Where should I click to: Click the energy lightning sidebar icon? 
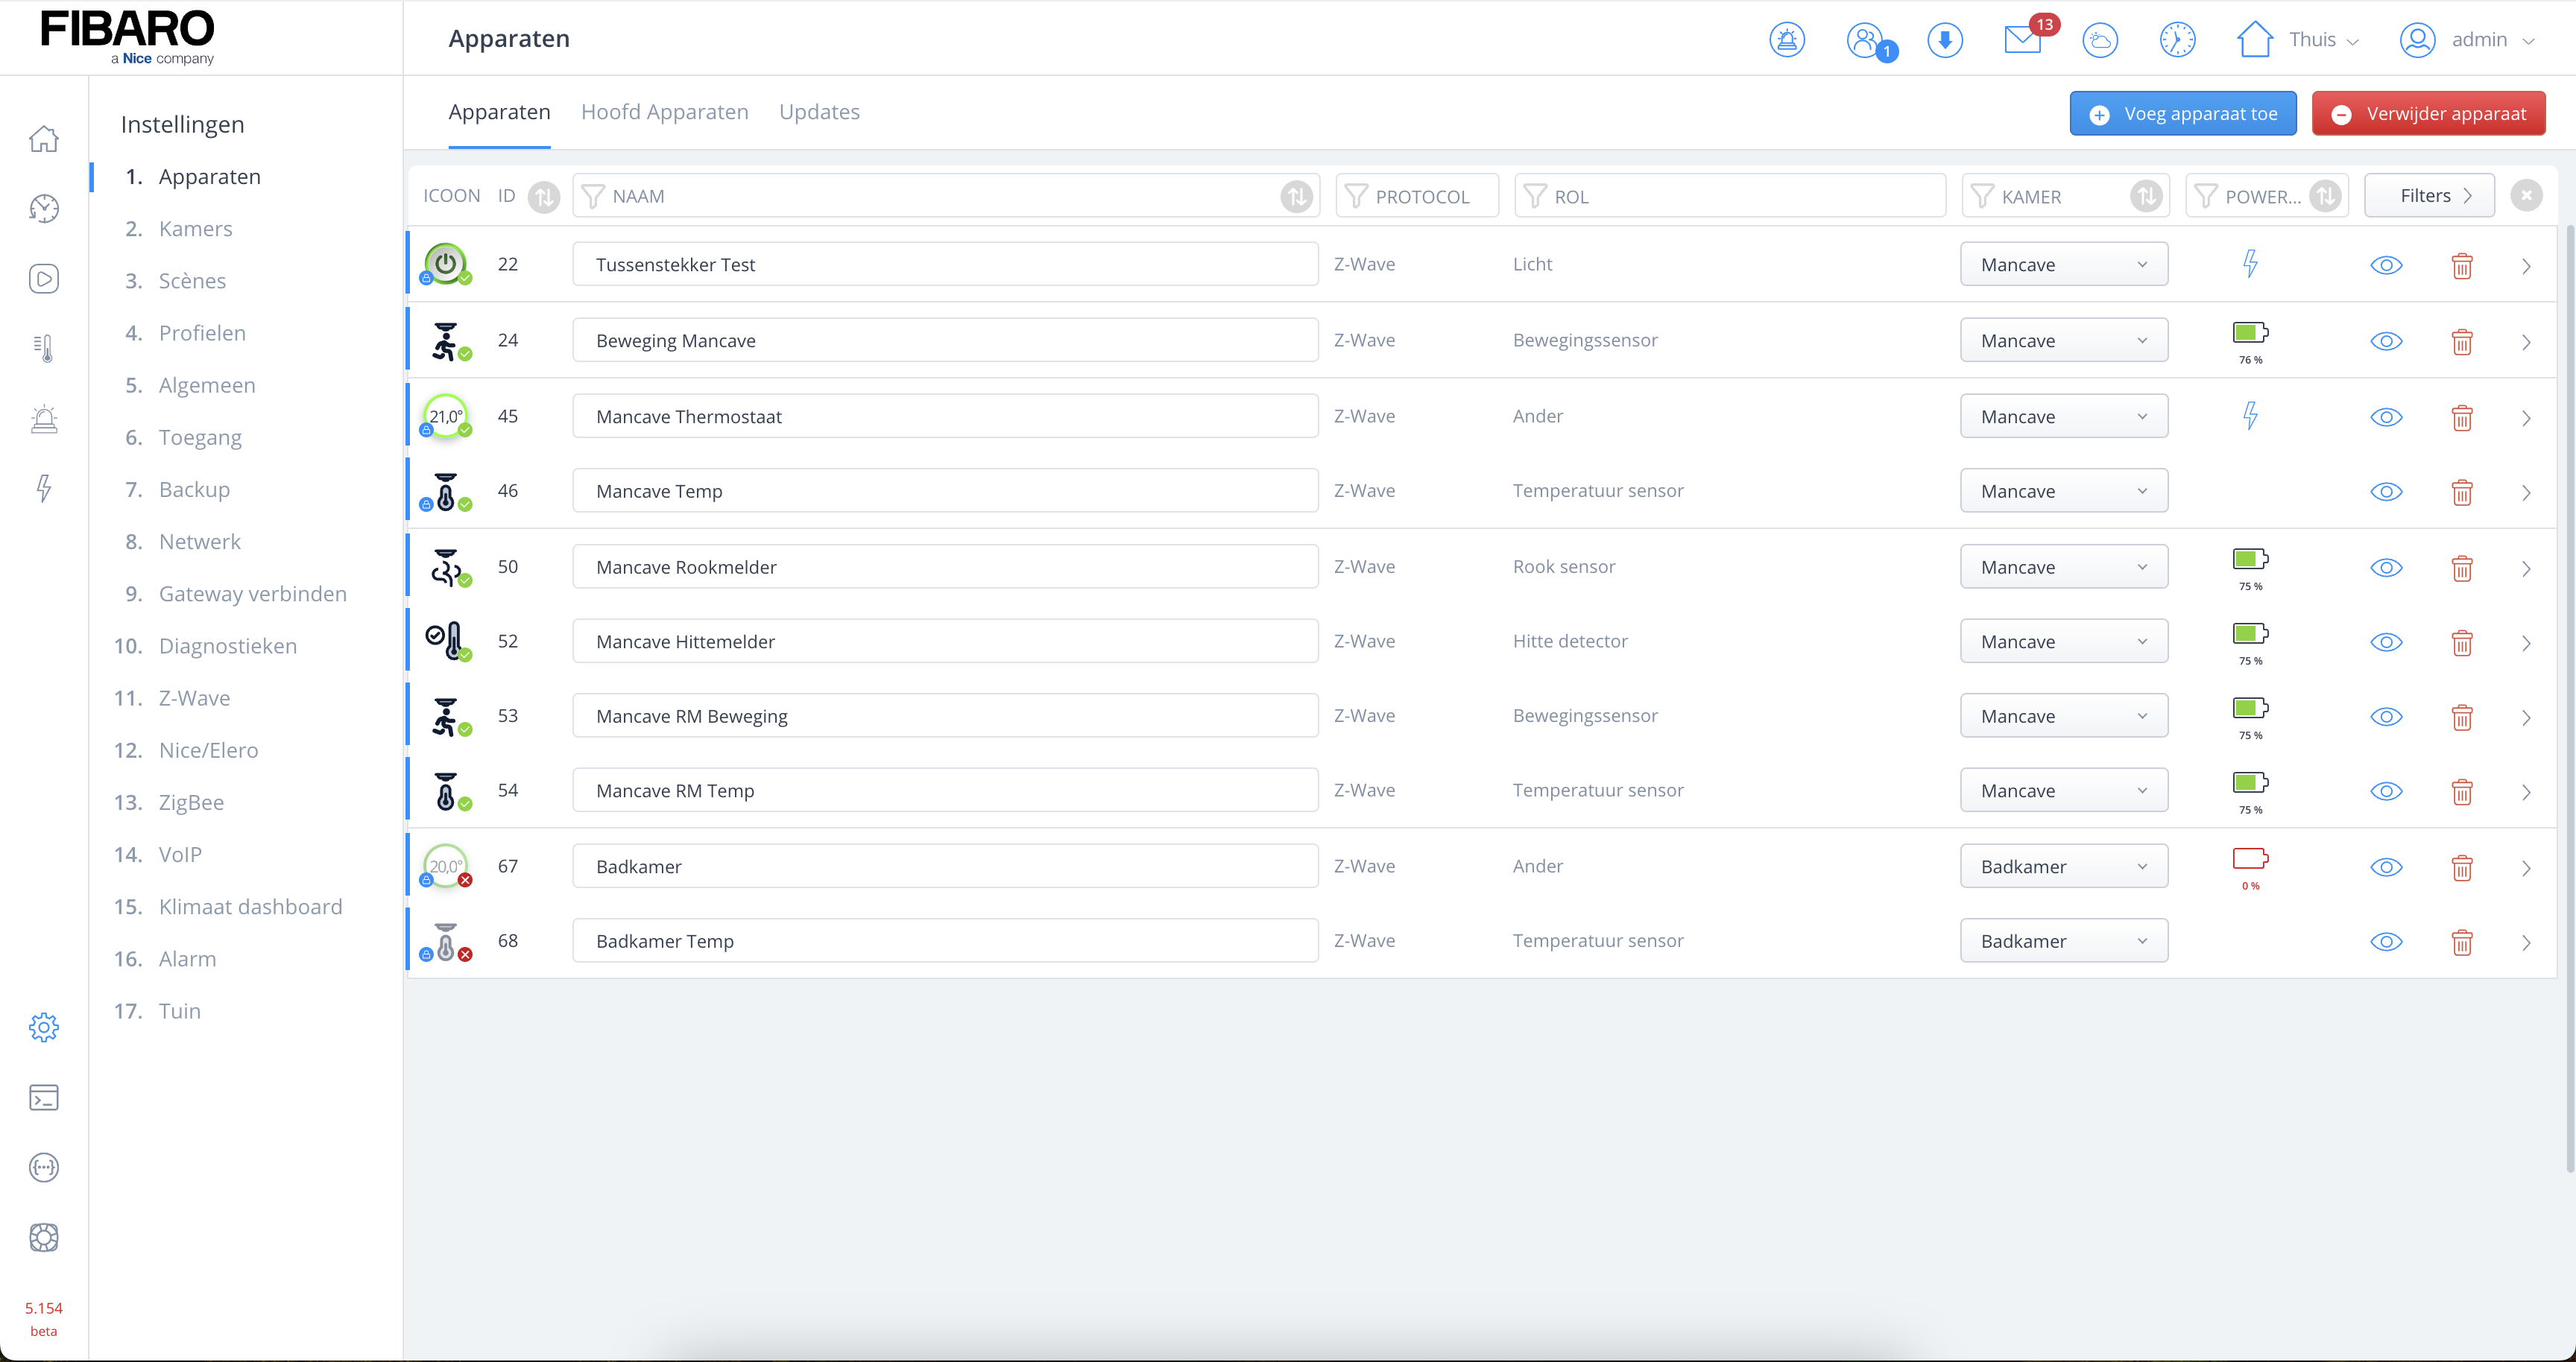pos(44,487)
